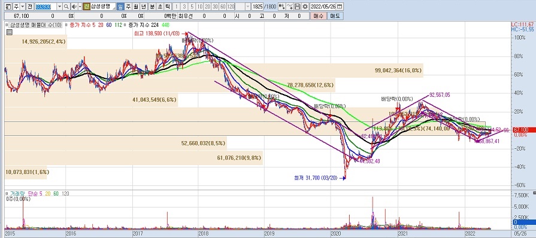Open the 주 market type dropdown arrow
This screenshot has width=536, height=238.
(23, 7)
